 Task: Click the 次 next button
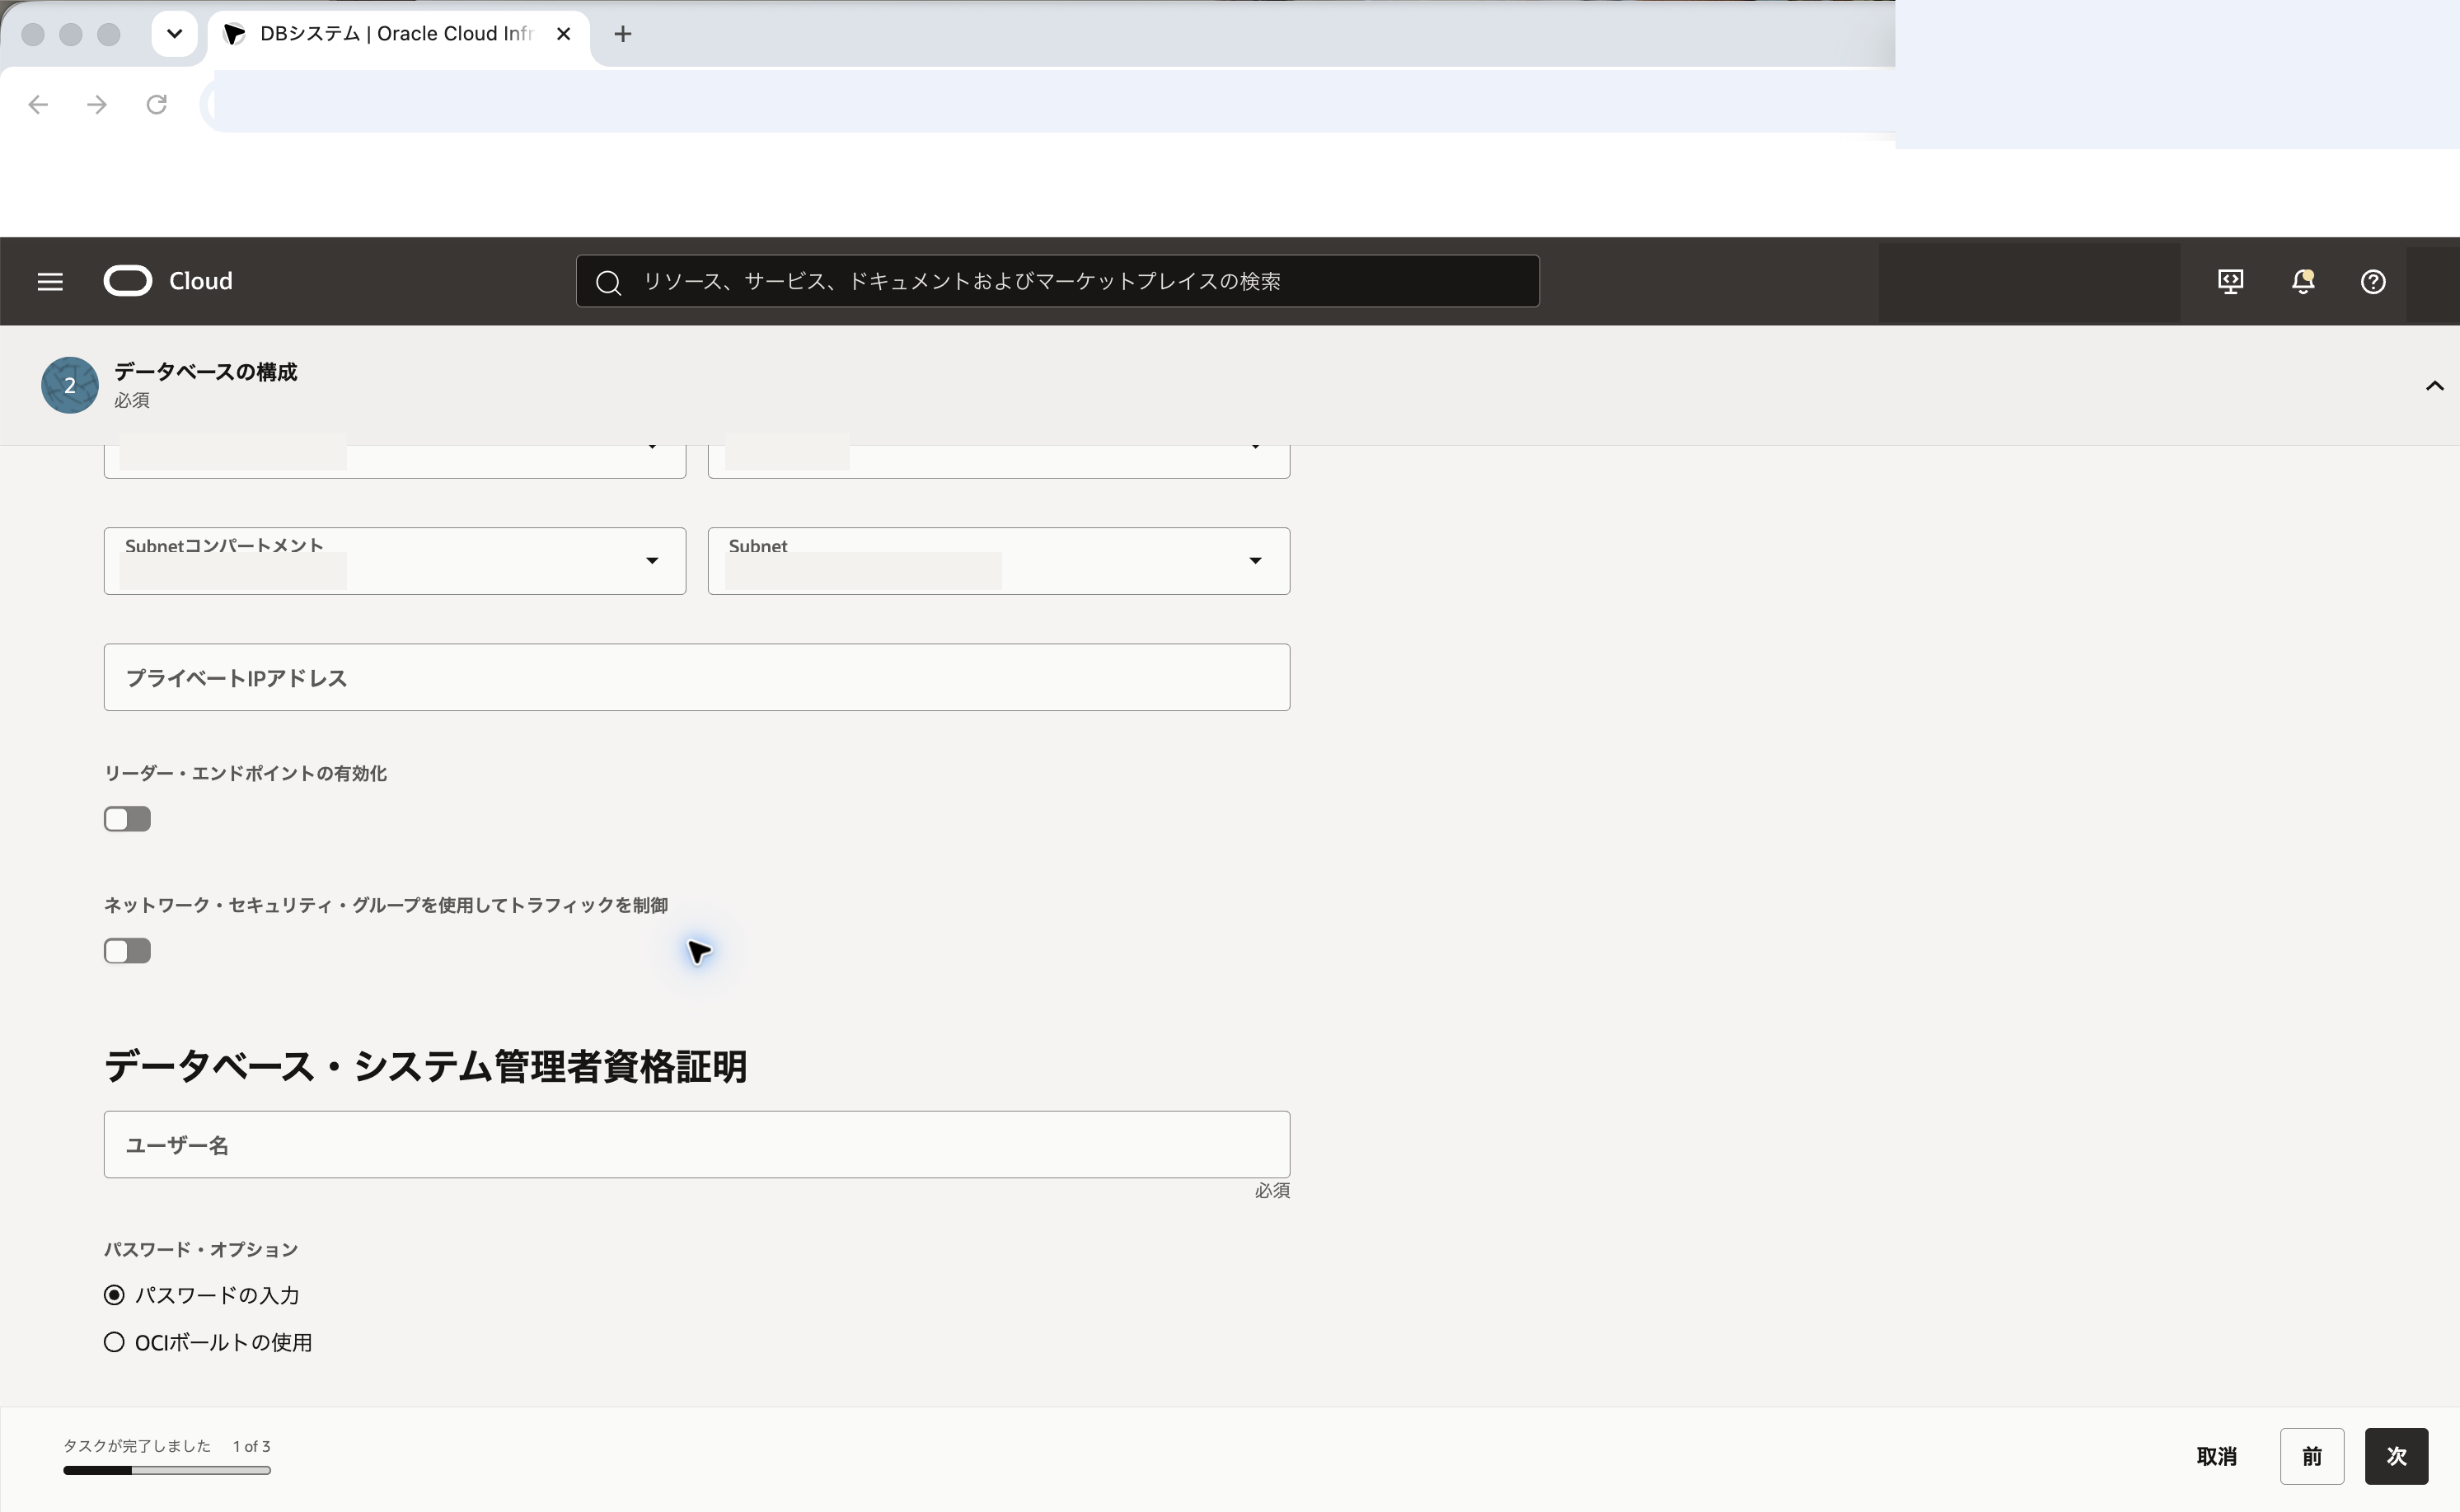pyautogui.click(x=2397, y=1456)
